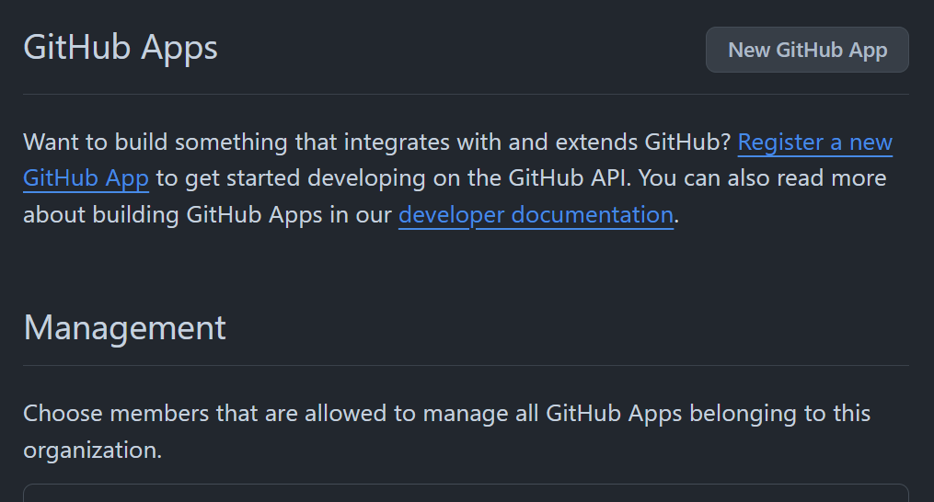Click the 'GitHub App' link on second line
The image size is (934, 502).
(x=86, y=178)
